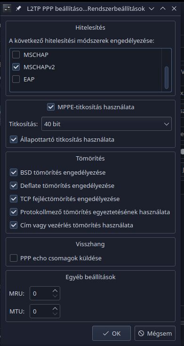Maximize window with the up chevron icon
Viewport: 184px width, 346px height.
[163, 9]
